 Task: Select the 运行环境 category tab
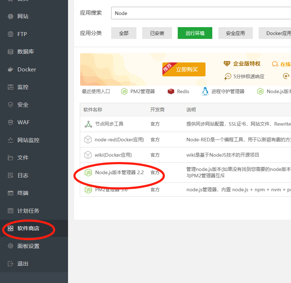(x=195, y=33)
